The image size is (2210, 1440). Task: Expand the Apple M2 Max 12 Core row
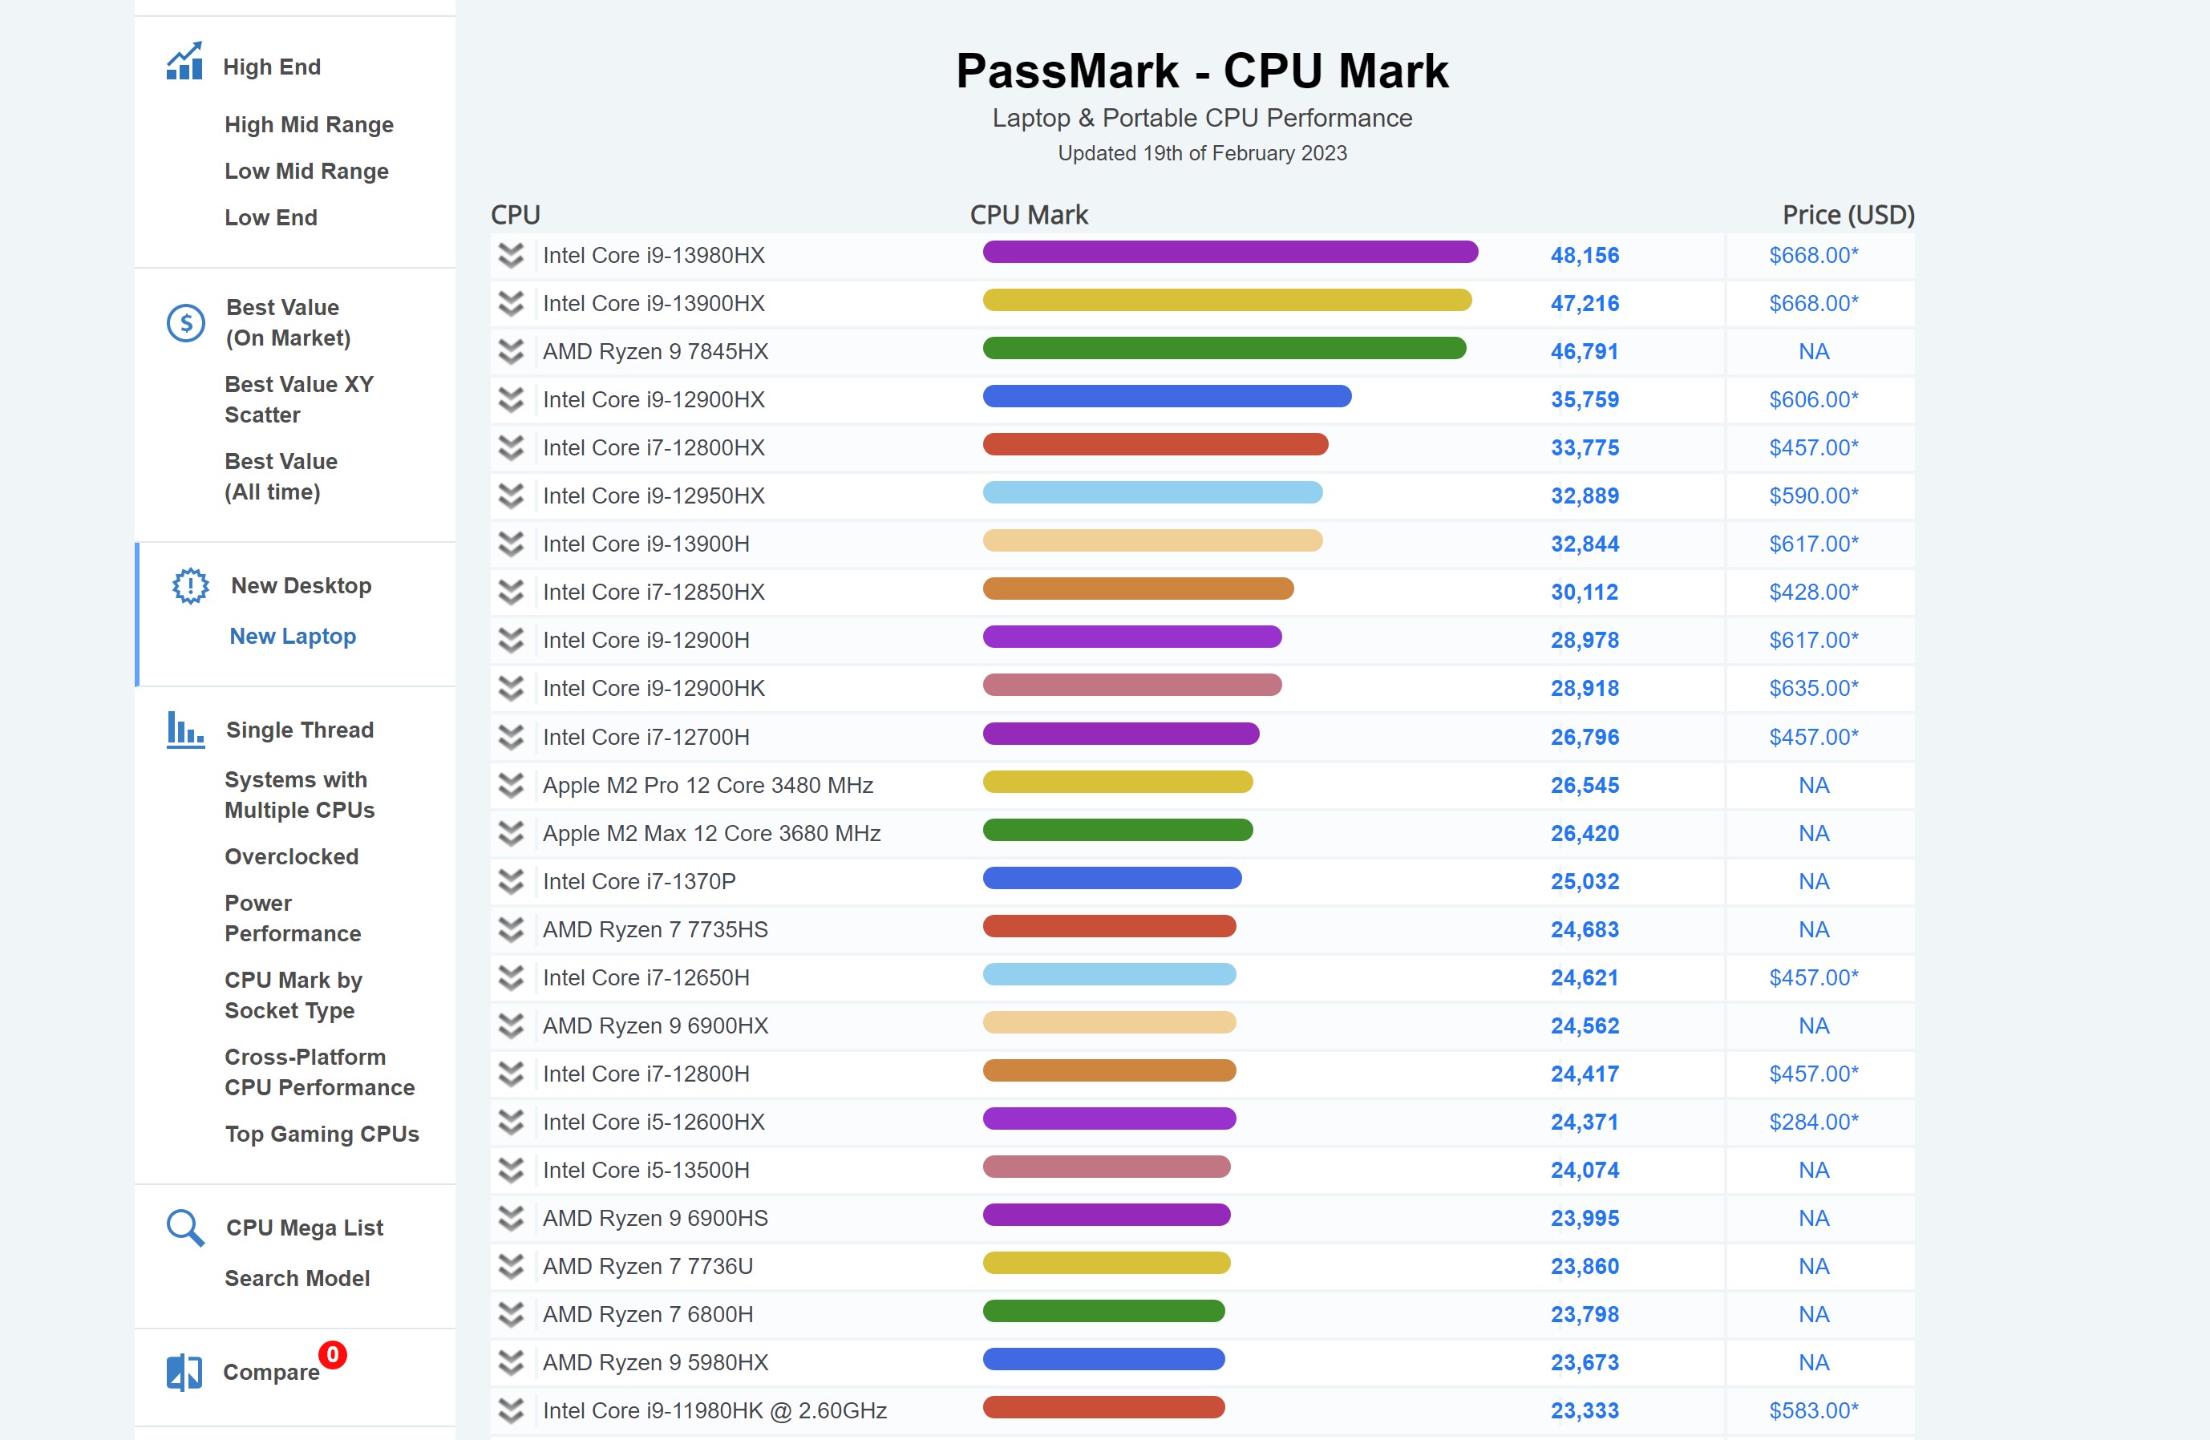click(511, 834)
